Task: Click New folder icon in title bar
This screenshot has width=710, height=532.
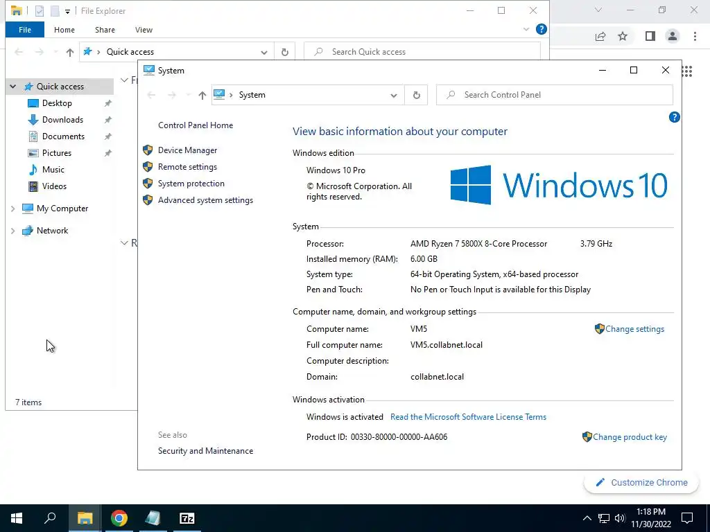Action: click(x=55, y=11)
